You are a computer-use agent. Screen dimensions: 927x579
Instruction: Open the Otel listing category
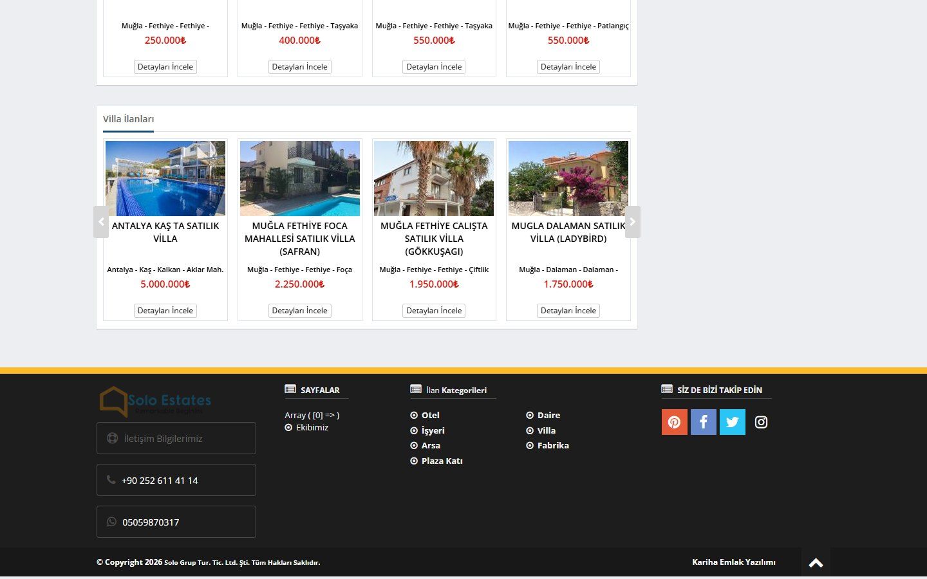pos(431,415)
